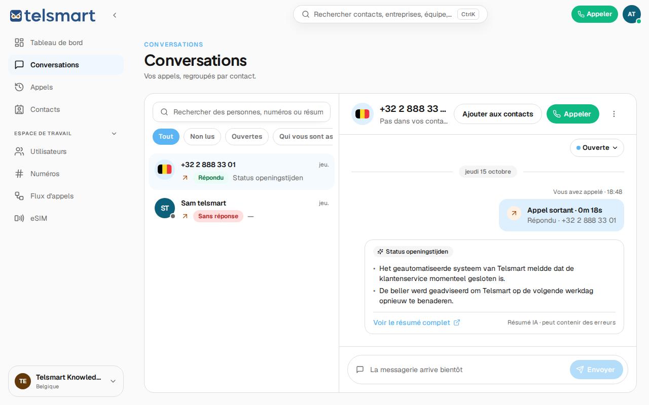The width and height of the screenshot is (649, 405).
Task: Click the sparkle icon in Status openingstijden tag
Action: point(380,252)
